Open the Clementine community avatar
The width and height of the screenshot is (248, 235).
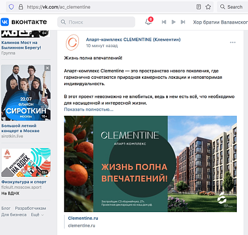72,42
